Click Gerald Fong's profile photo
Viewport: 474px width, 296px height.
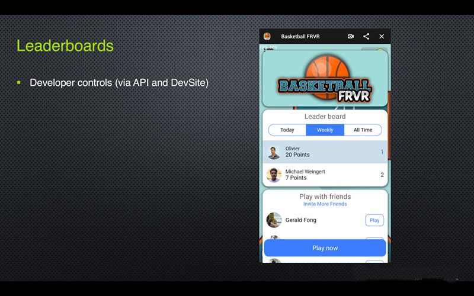tap(274, 220)
